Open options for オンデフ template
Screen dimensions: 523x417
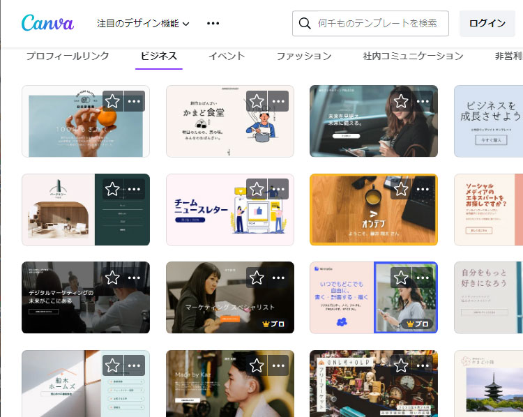(423, 189)
